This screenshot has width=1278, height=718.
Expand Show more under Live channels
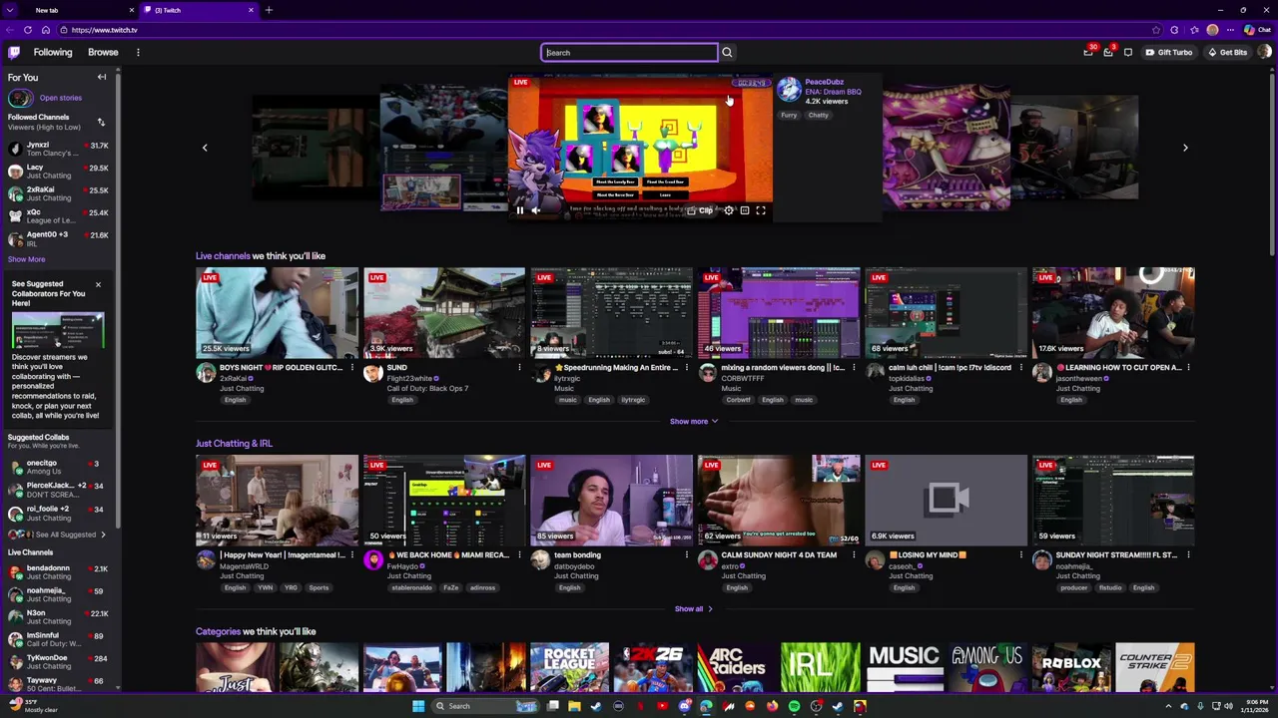[x=693, y=421]
